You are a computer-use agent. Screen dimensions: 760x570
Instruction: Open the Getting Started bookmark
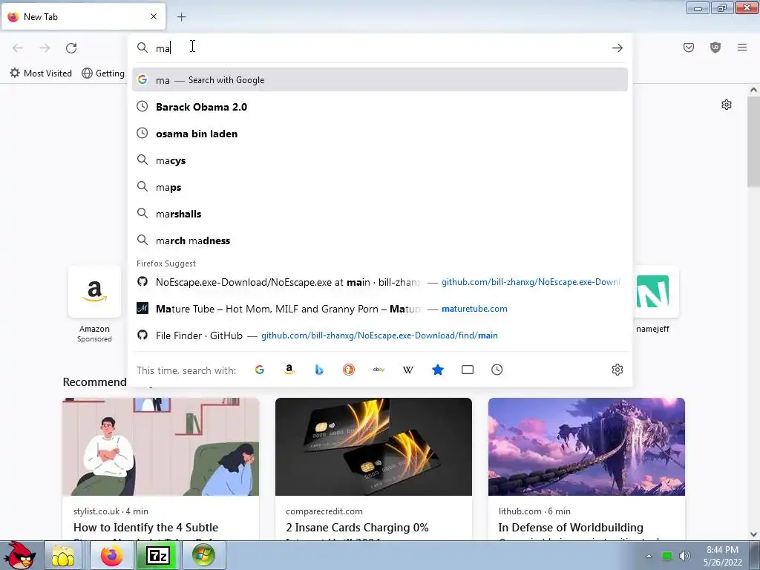tap(103, 73)
